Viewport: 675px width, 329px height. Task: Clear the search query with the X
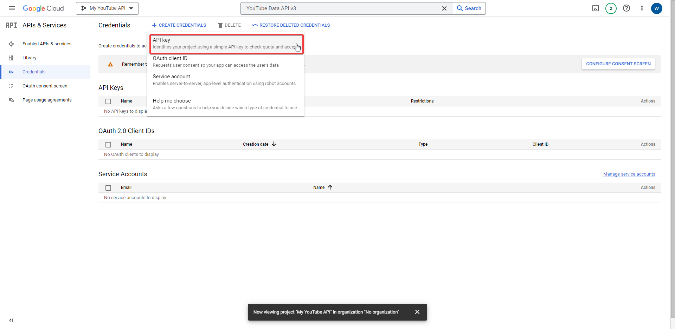coord(444,8)
